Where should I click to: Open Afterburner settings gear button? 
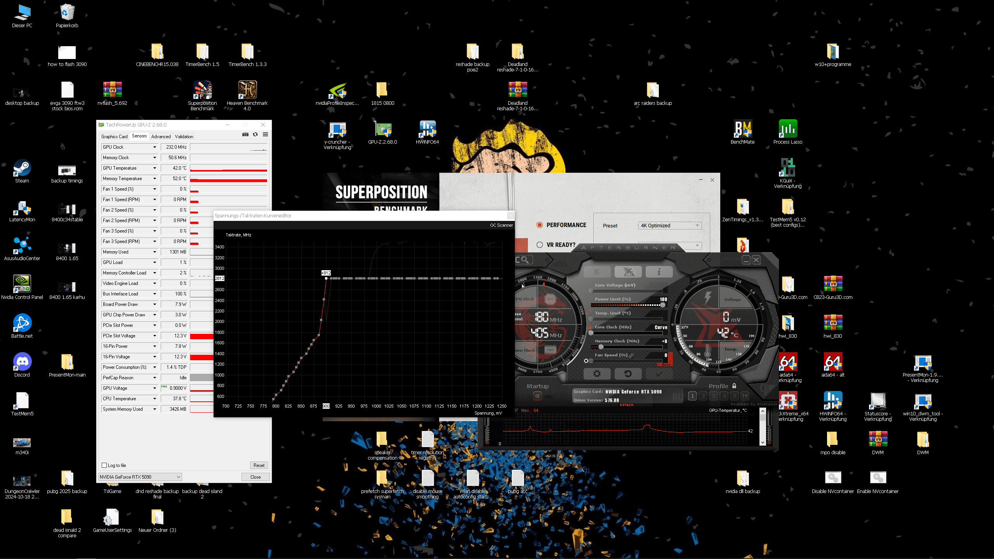pos(597,373)
